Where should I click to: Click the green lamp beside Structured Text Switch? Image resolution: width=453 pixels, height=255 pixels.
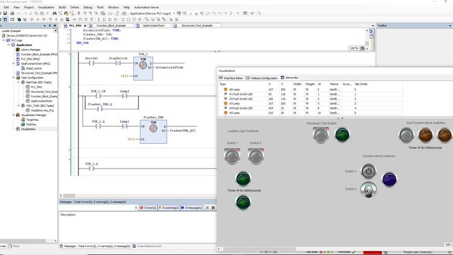click(342, 135)
